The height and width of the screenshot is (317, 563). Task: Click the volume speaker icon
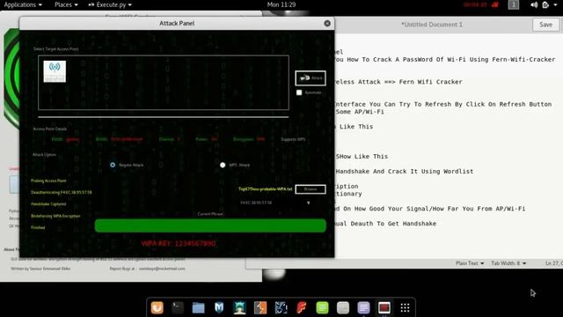534,4
